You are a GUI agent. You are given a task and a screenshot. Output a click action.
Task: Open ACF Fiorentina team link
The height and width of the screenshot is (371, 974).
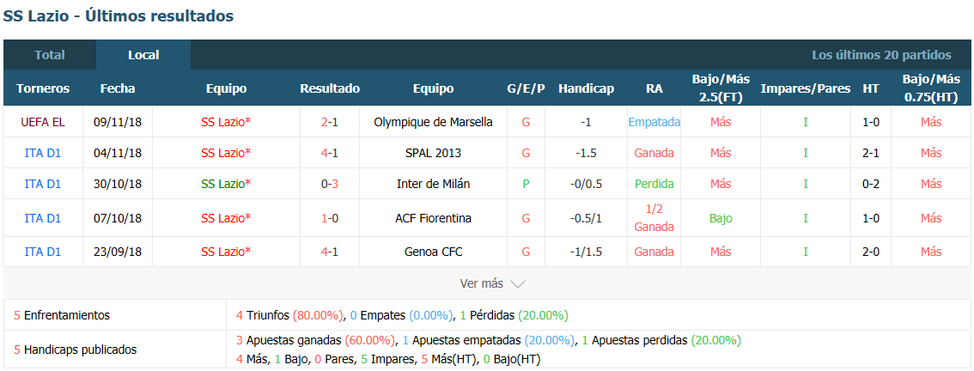[433, 218]
